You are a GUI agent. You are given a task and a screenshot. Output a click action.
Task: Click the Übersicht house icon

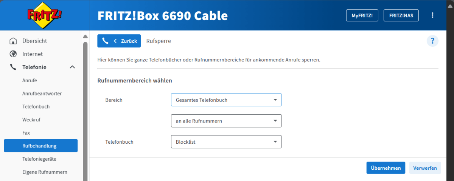point(13,41)
